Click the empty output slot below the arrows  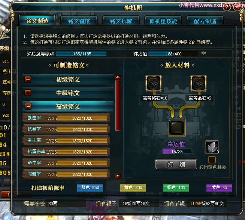(x=176, y=128)
